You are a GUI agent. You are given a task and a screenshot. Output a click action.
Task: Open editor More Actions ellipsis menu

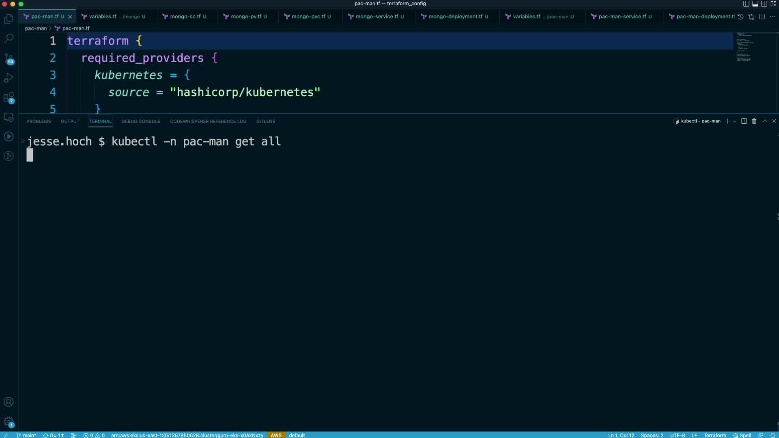pos(773,17)
